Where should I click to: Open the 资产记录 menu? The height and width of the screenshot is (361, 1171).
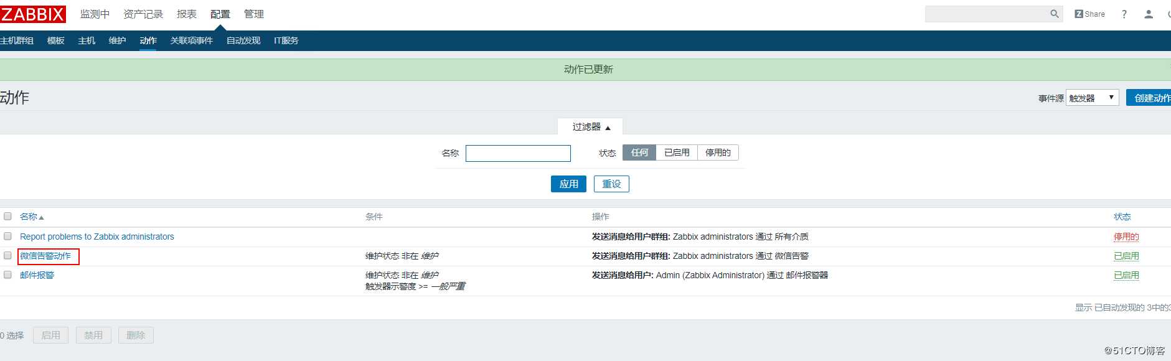pos(143,14)
